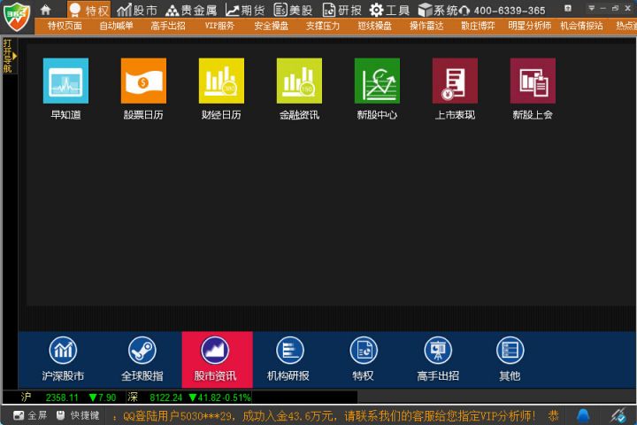
Task: Open the 财经日历 finance calendar
Action: pyautogui.click(x=221, y=81)
